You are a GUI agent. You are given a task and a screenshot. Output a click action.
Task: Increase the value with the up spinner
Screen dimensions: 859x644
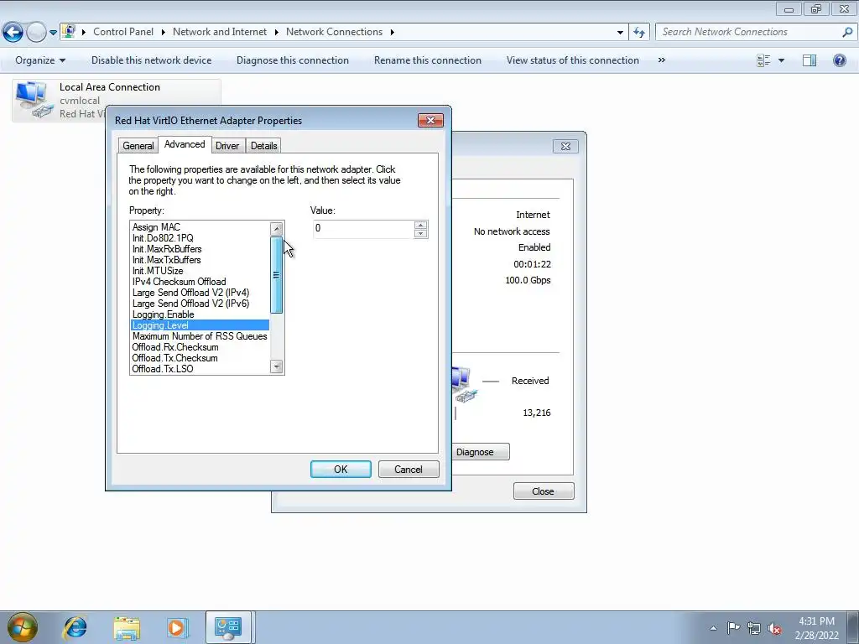pos(420,225)
